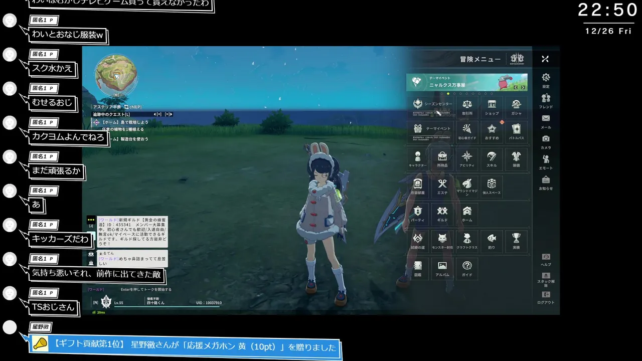Open the ガイド guide question-mark icon
This screenshot has width=642, height=361.
pos(467,269)
